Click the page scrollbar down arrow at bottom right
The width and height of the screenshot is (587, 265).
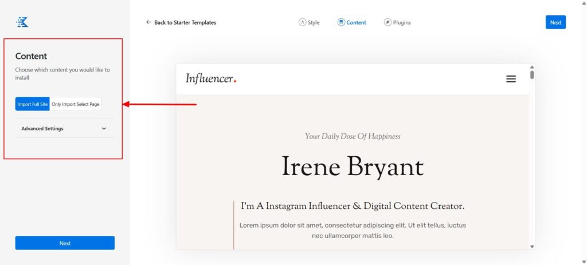pyautogui.click(x=584, y=261)
